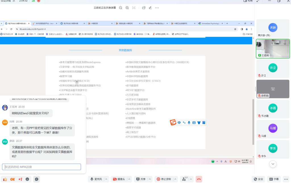
Task: Send a thumbs-up reaction
Action: tap(5, 179)
